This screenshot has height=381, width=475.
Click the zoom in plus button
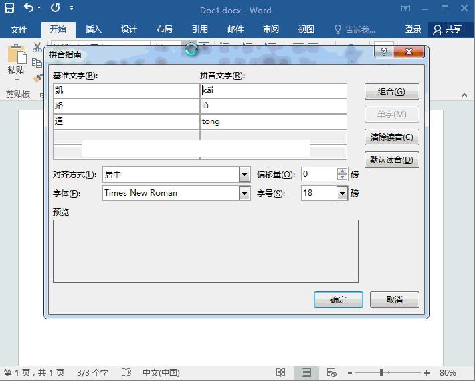427,372
